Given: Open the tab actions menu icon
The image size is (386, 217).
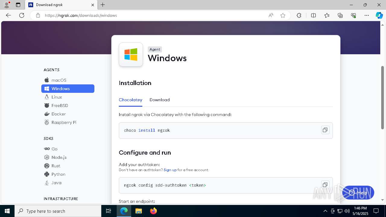Looking at the screenshot, I should [18, 5].
